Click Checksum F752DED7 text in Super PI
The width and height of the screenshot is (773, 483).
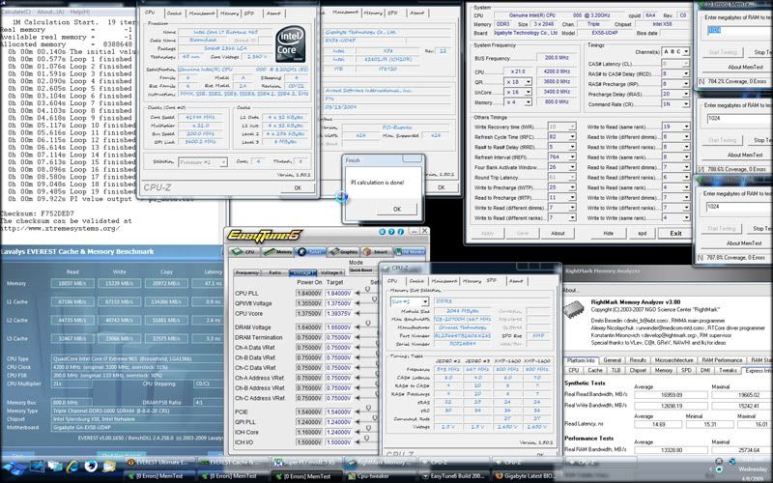(x=37, y=213)
